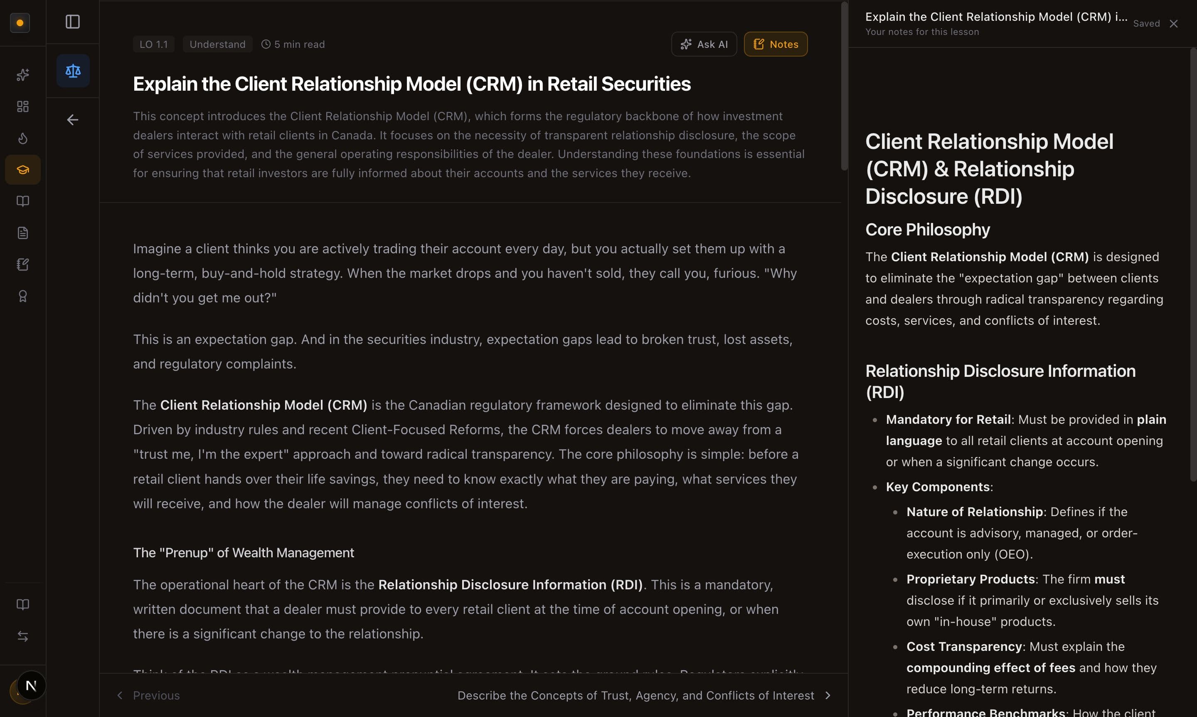Click the Cost Transparency bullet

pos(1032,668)
